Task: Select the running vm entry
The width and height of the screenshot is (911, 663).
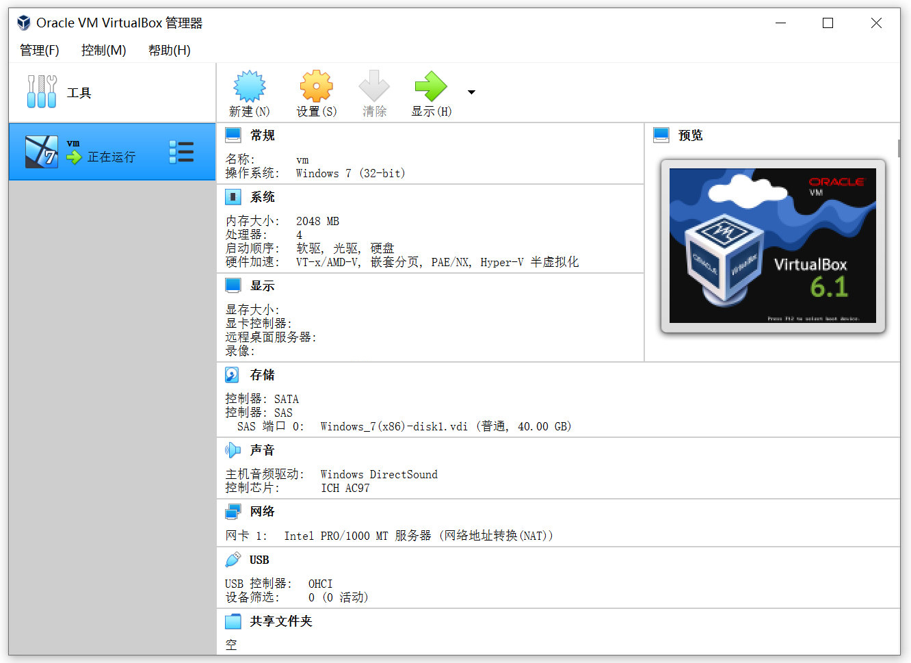Action: click(96, 151)
